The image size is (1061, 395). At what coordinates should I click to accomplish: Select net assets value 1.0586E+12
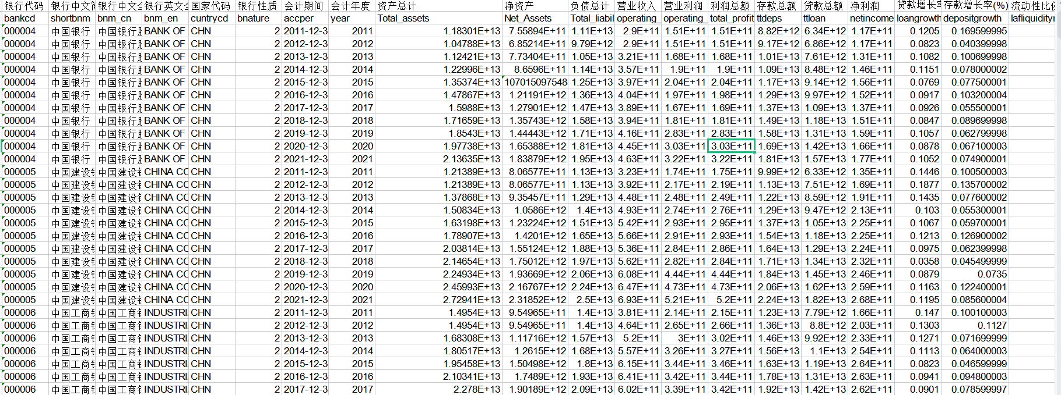(x=535, y=210)
